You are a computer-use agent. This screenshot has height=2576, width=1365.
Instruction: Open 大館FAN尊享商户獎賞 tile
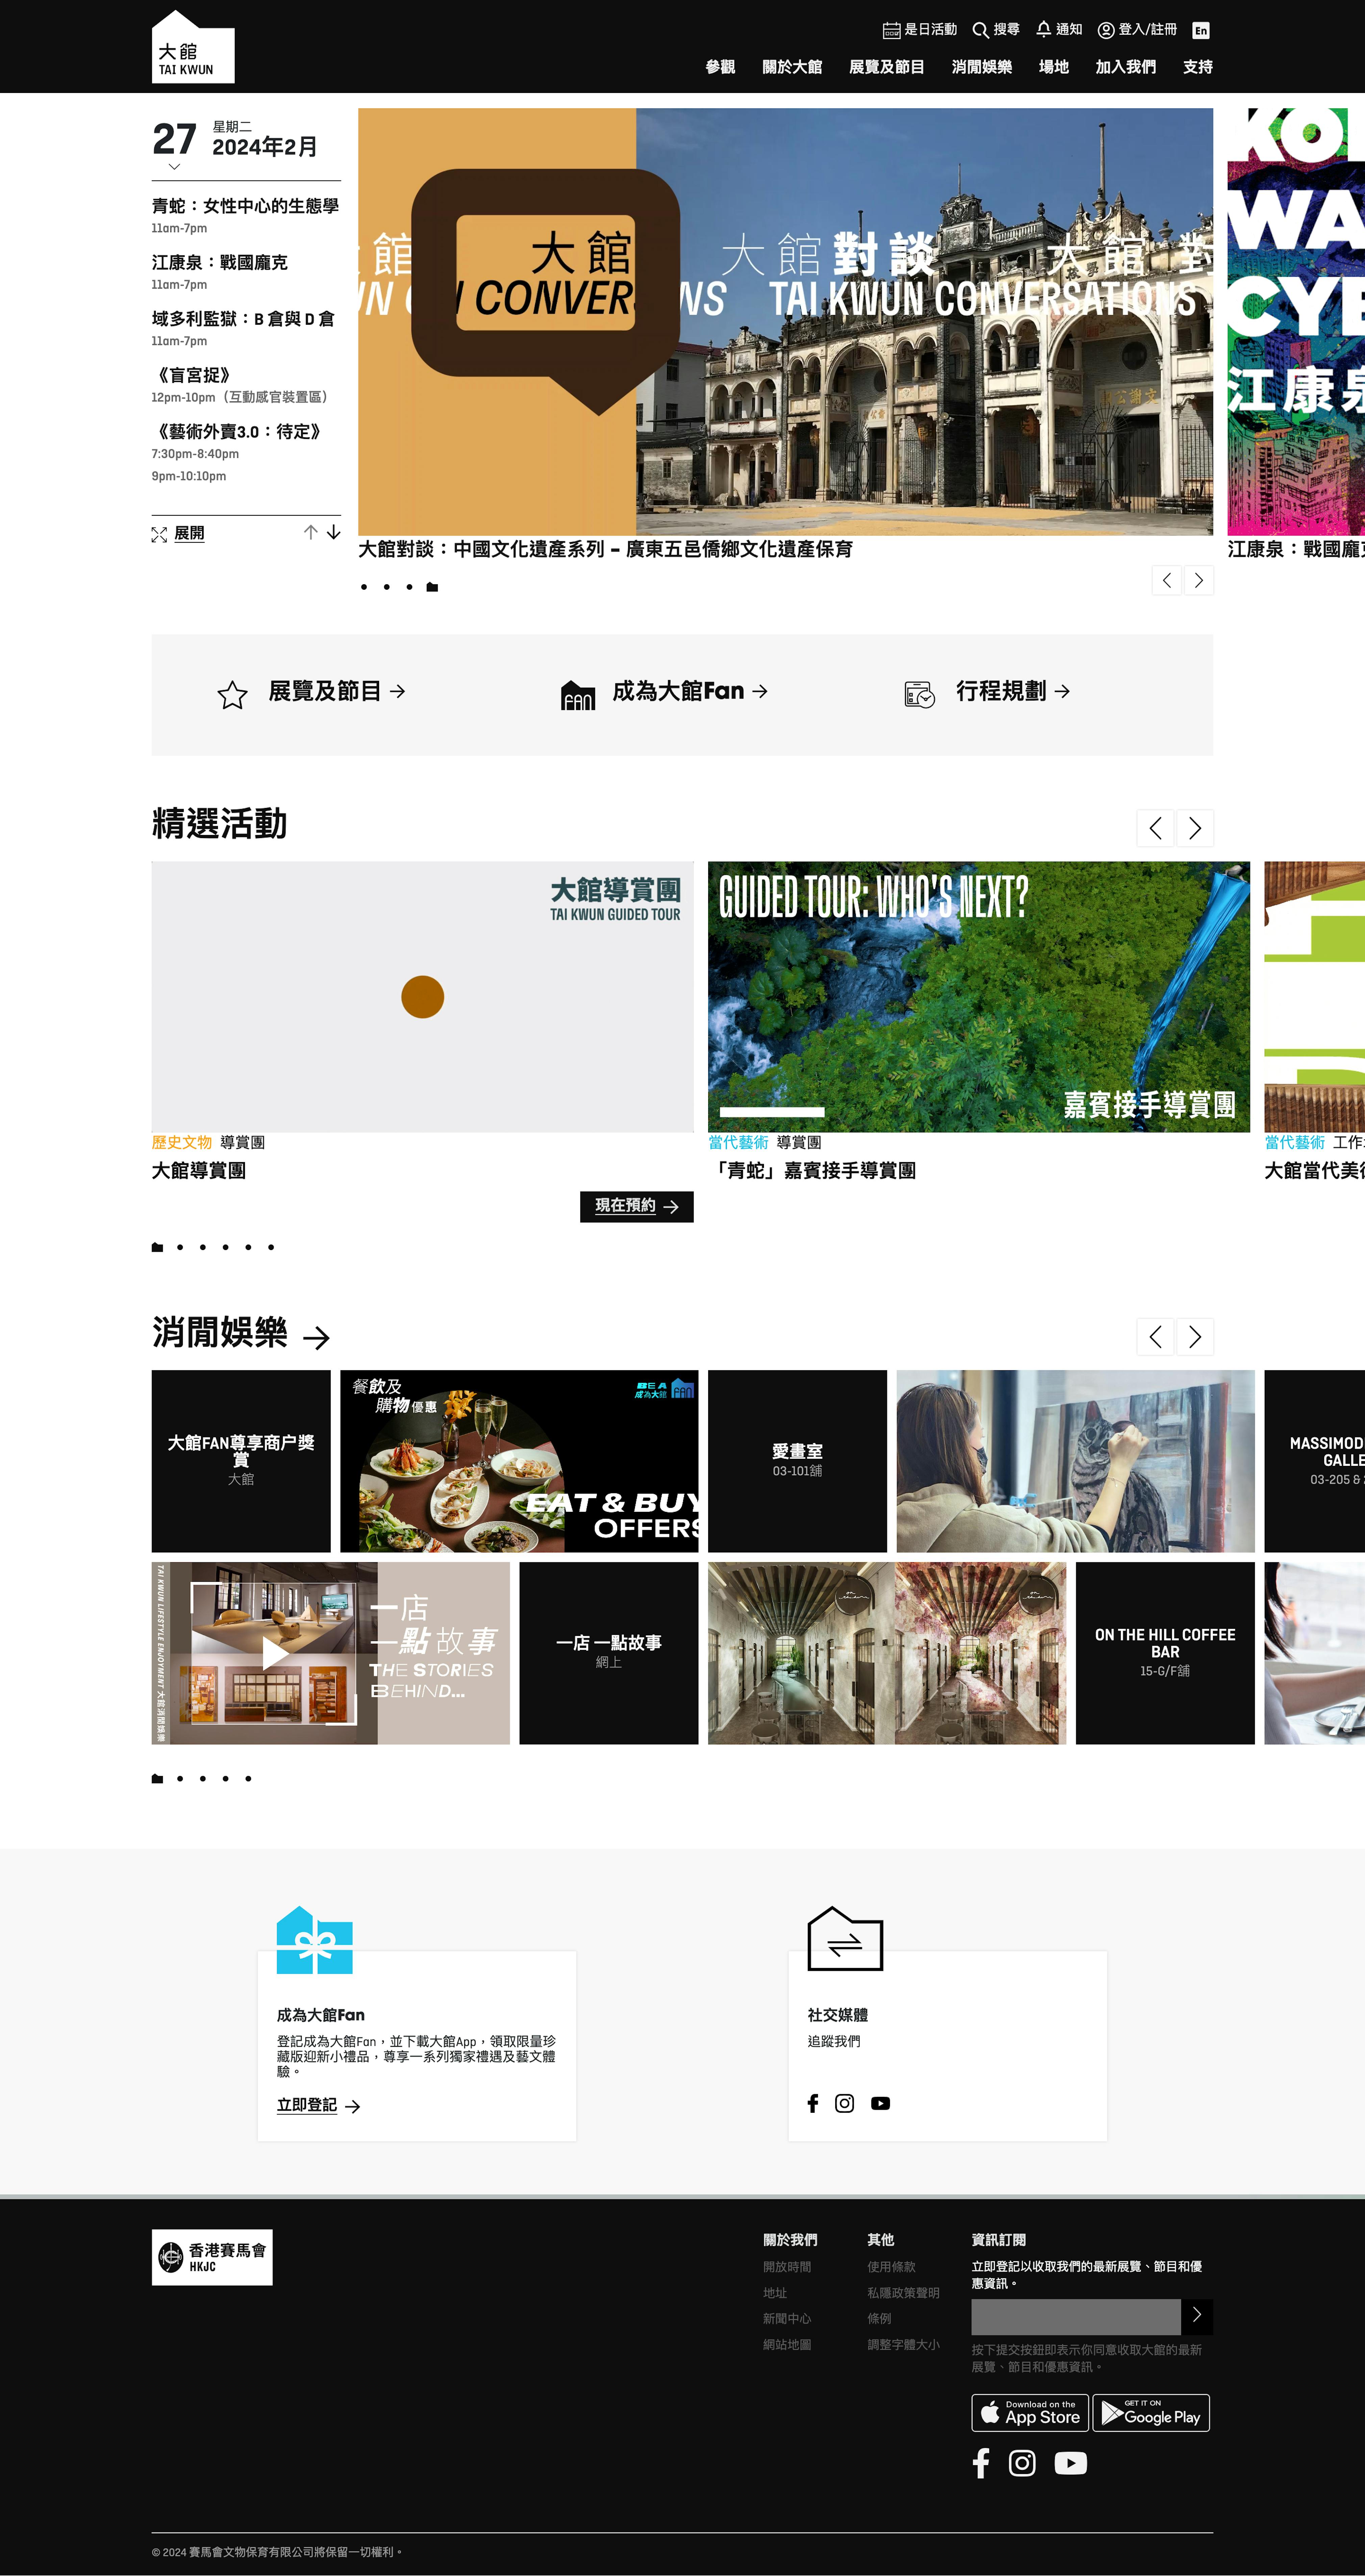coord(241,1461)
